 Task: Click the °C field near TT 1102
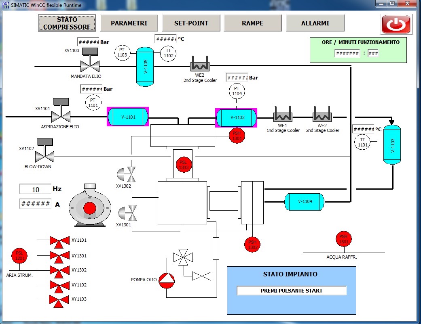click(x=166, y=39)
